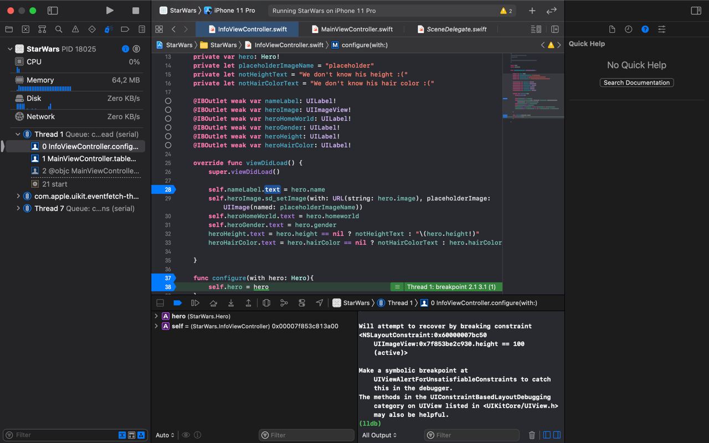Open the Attributes inspector sliders icon

(662, 29)
